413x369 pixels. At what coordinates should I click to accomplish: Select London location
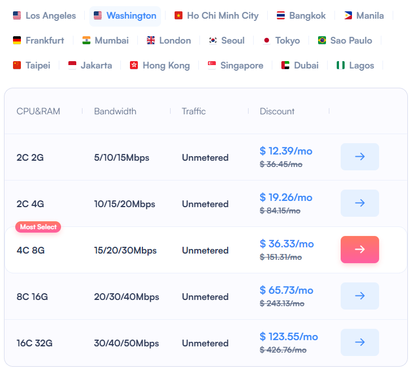click(x=169, y=41)
